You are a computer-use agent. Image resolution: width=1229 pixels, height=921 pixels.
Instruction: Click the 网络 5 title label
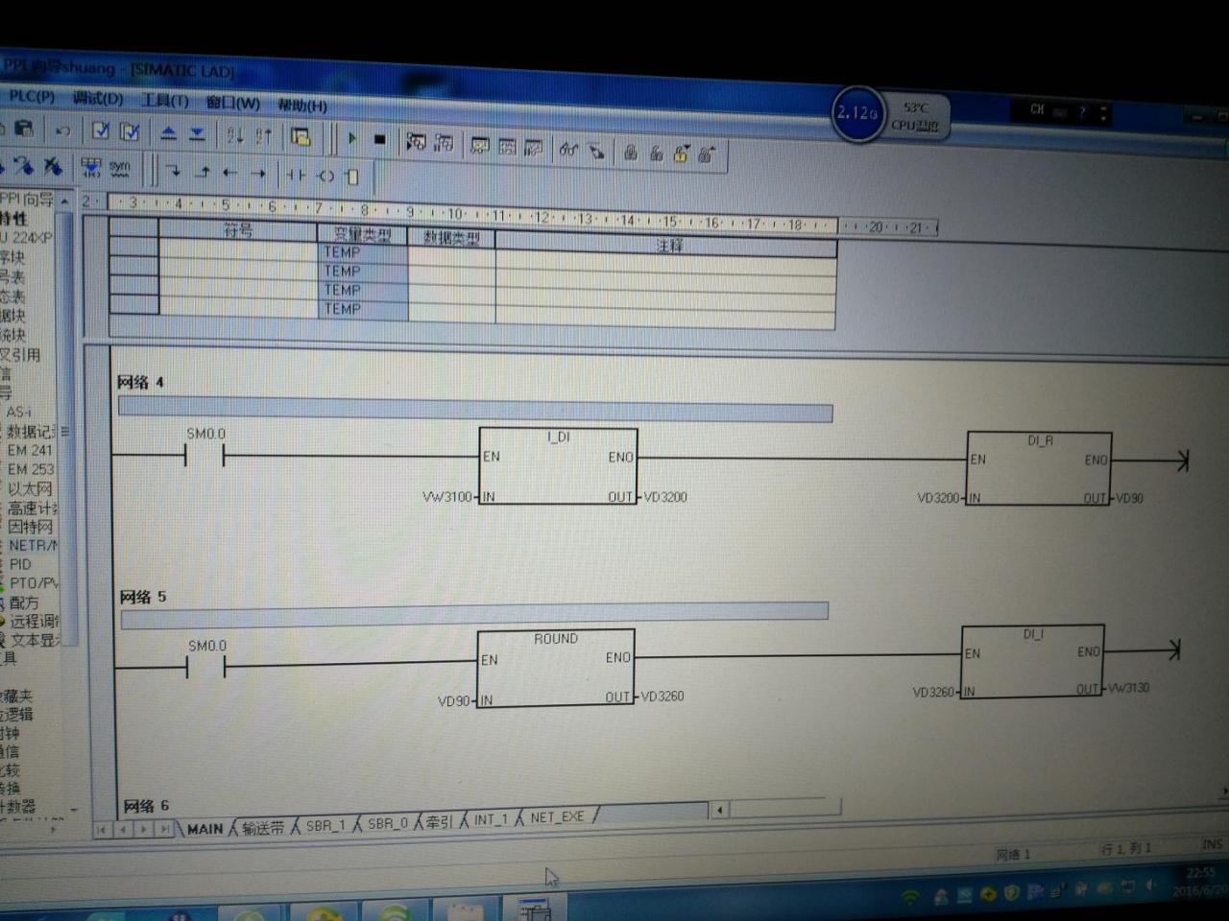click(x=143, y=597)
